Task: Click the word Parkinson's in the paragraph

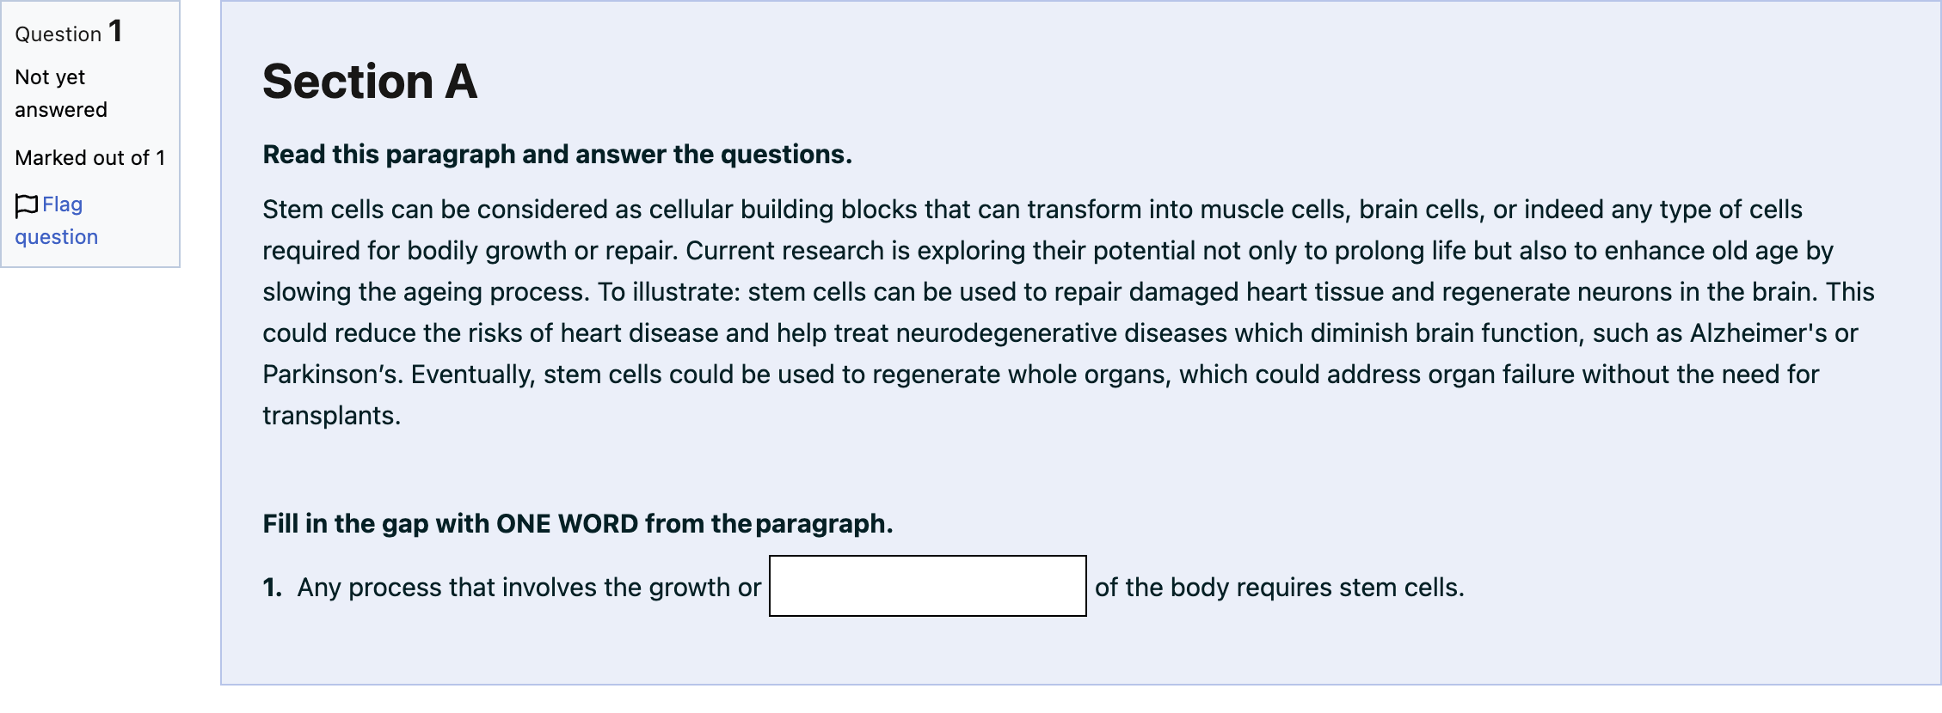Action: [334, 375]
